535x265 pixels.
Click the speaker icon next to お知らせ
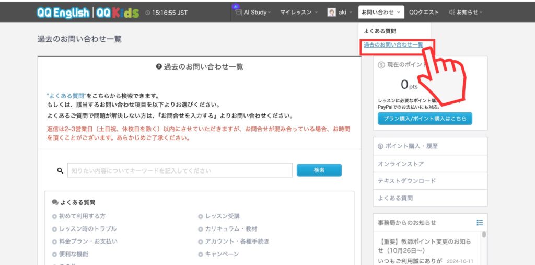pos(451,13)
